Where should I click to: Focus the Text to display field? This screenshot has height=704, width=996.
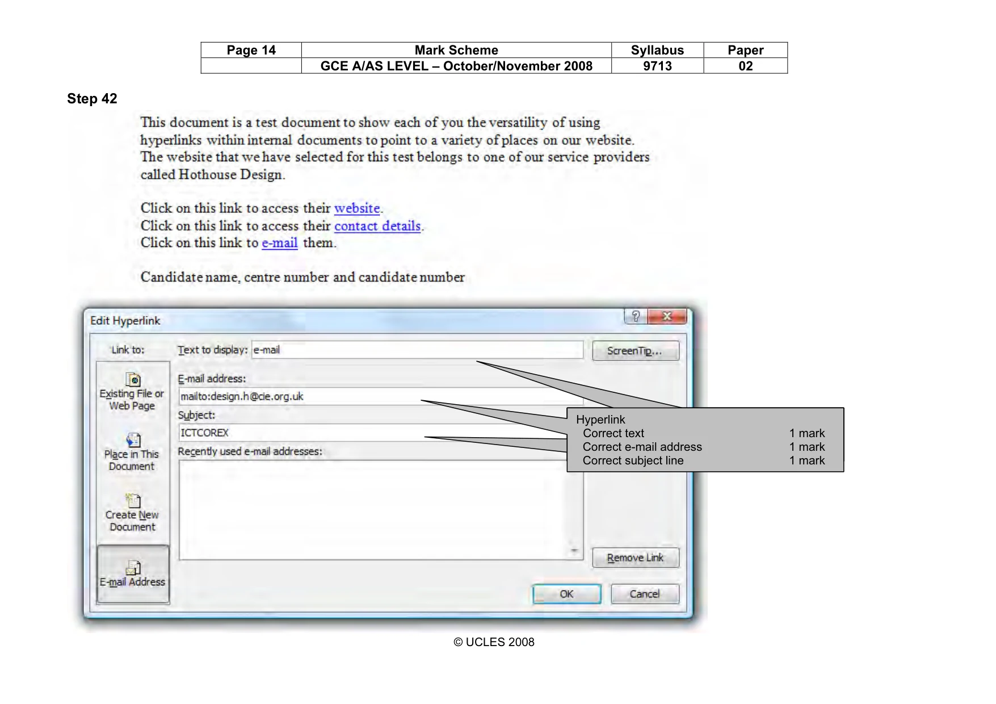tap(417, 350)
